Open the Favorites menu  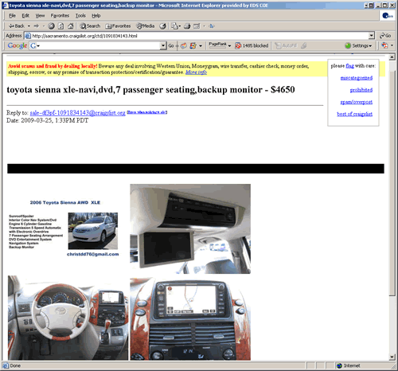click(60, 16)
